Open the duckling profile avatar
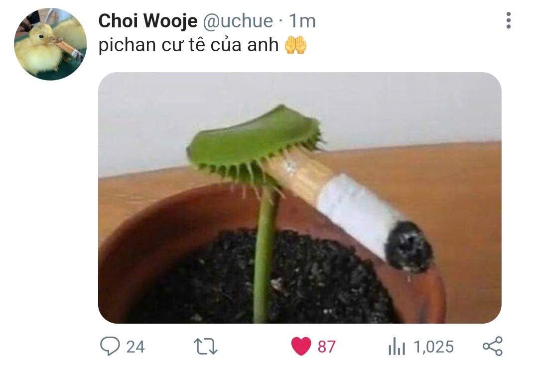 50,44
